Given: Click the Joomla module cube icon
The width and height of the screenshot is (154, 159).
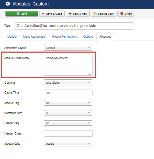Looking at the screenshot, I should click(x=8, y=4).
